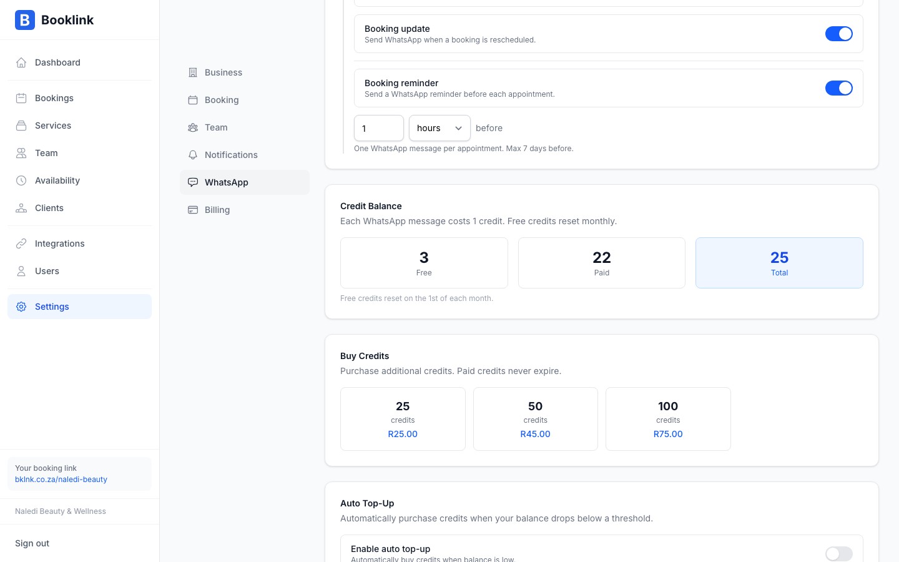The image size is (899, 562).
Task: Switch to the Notifications settings tab
Action: click(x=231, y=155)
